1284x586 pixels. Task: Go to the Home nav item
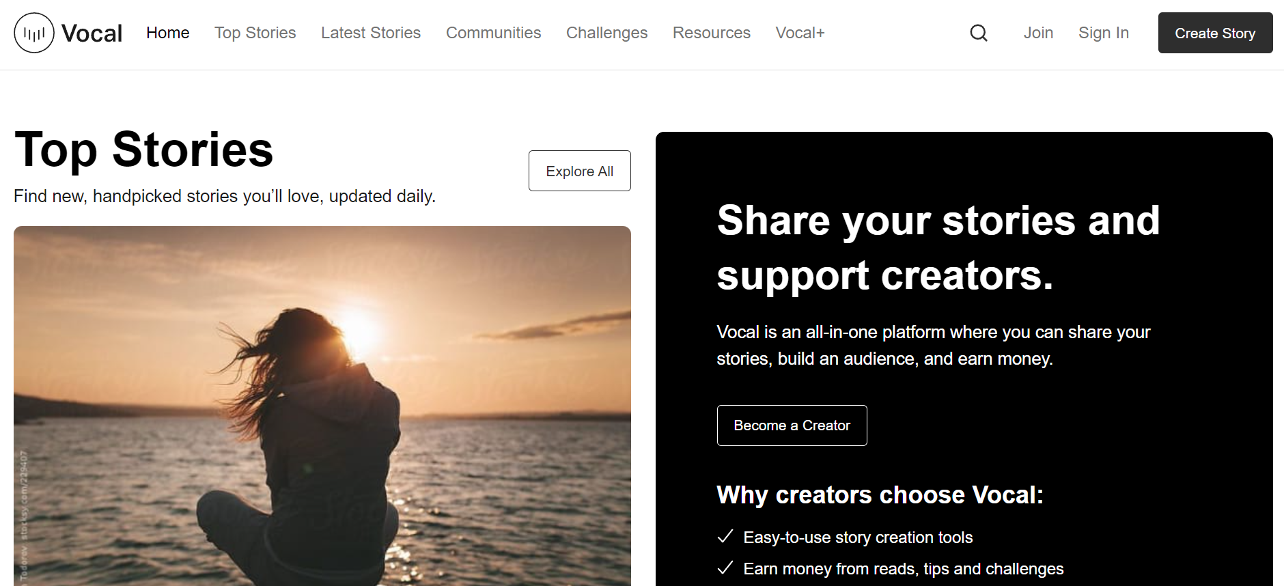coord(168,33)
